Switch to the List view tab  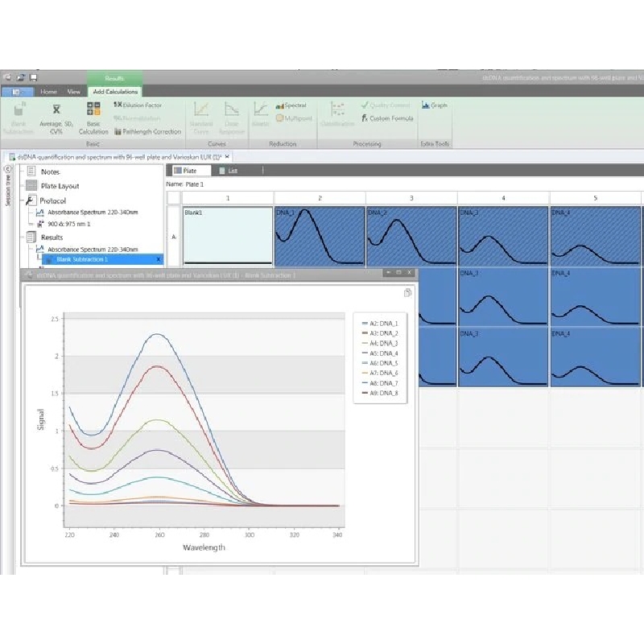tap(228, 171)
